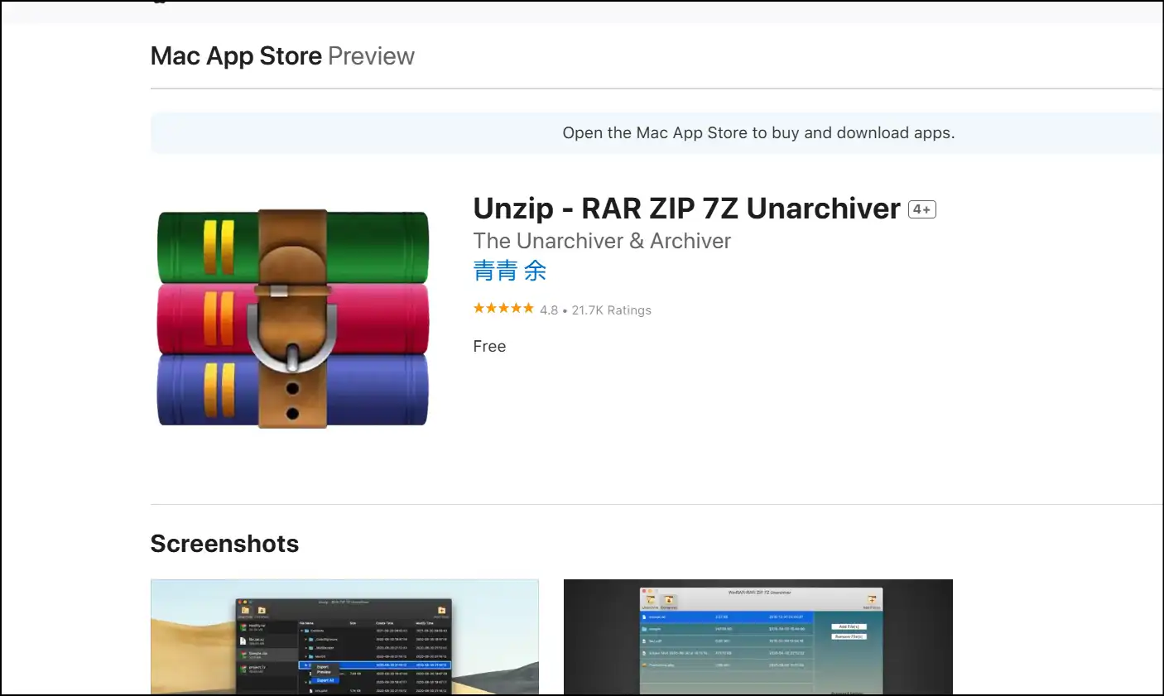Viewport: 1164px width, 696px height.
Task: Click the Free price label
Action: coord(489,347)
